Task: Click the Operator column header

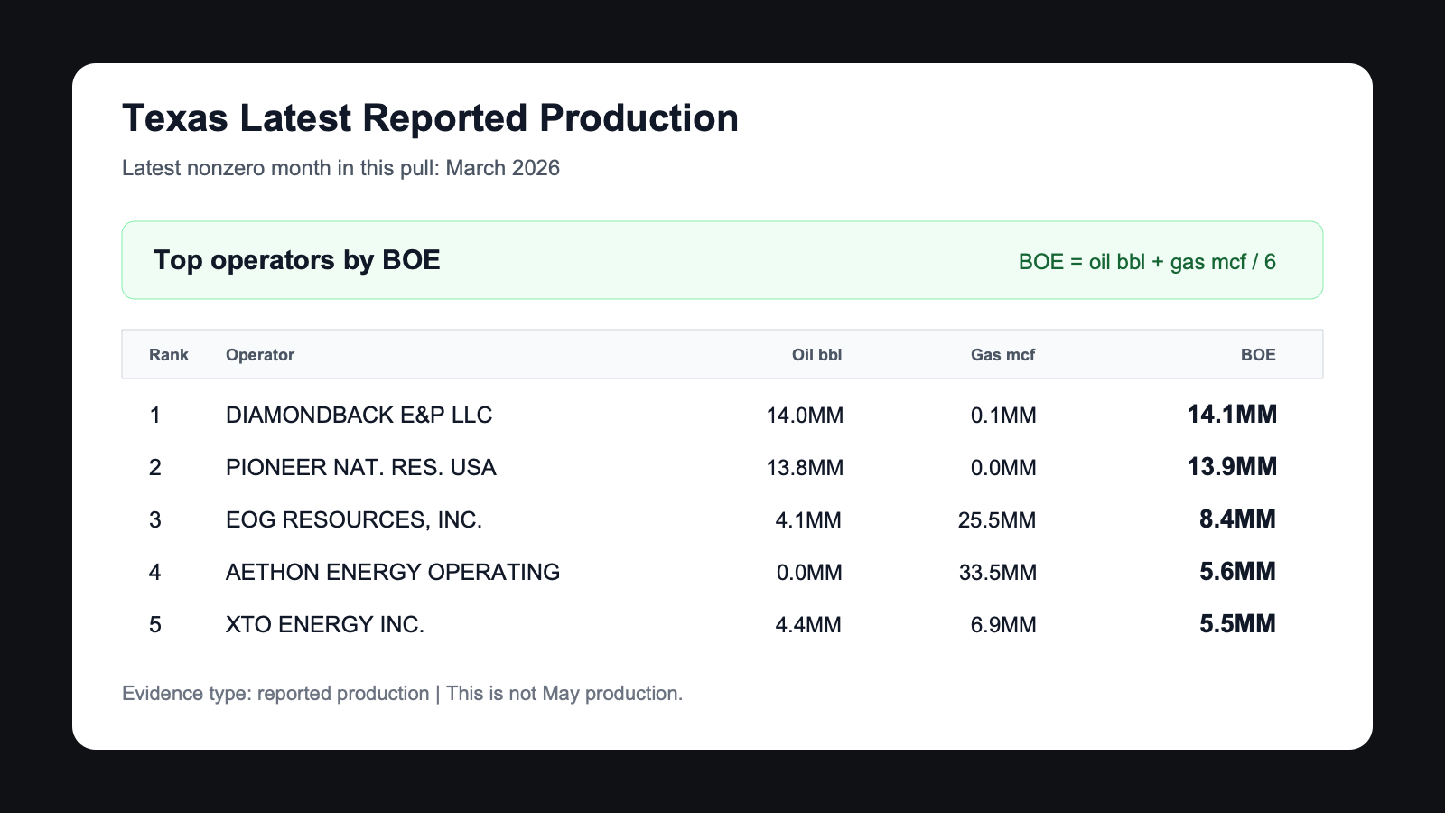Action: [x=260, y=355]
